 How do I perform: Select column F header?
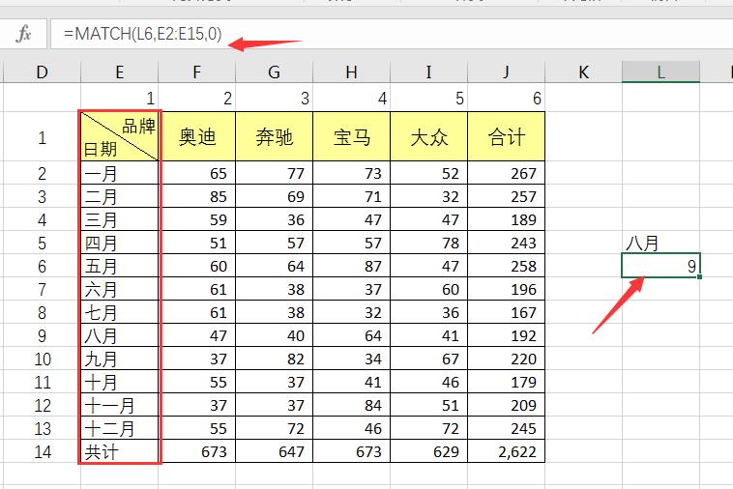[197, 72]
